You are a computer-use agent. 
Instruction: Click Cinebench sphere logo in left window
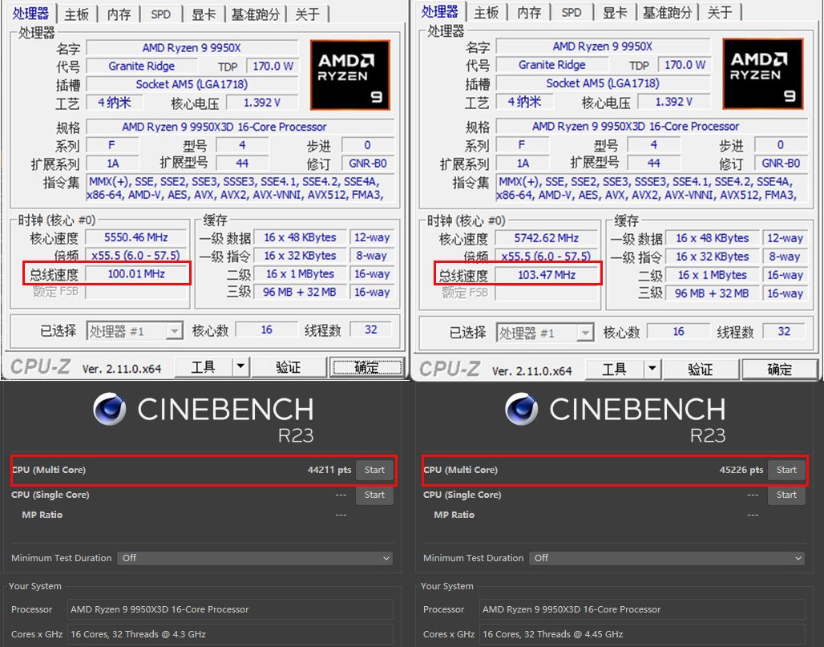click(109, 408)
